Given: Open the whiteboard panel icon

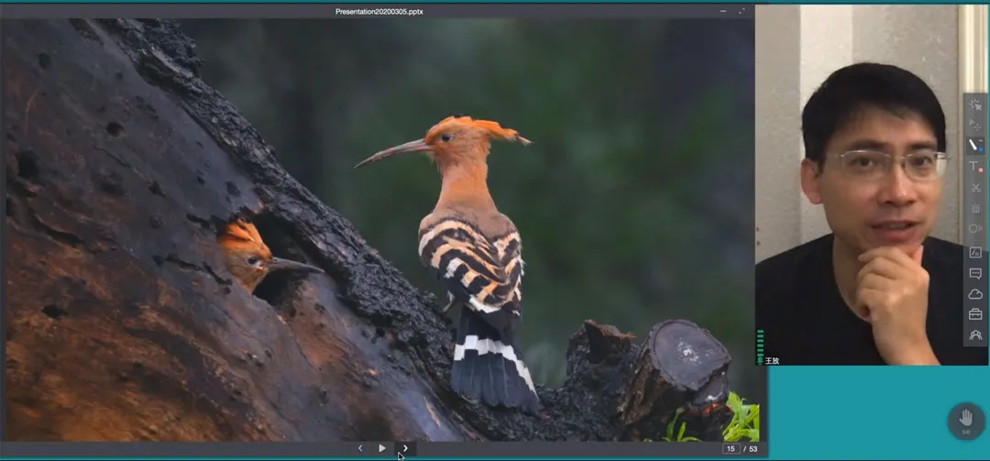Looking at the screenshot, I should [x=975, y=252].
